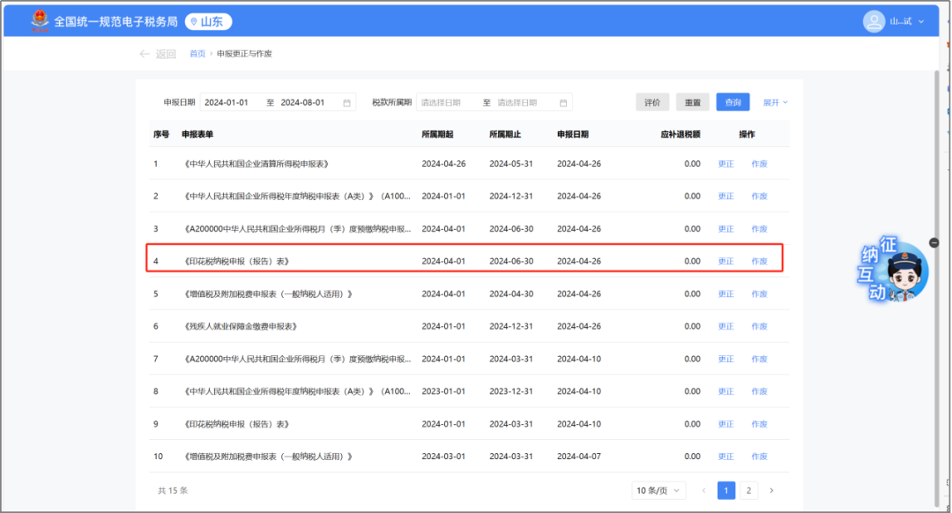
Task: Click 作废 on row 1 清算所得税申报表
Action: [x=759, y=163]
